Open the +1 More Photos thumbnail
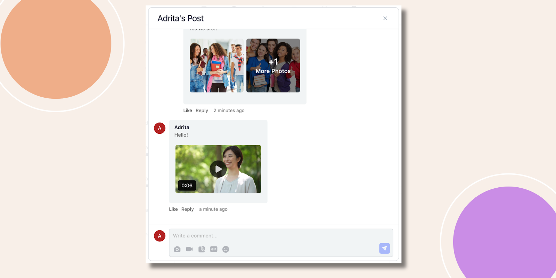Screen dimensions: 556x278 click(273, 65)
